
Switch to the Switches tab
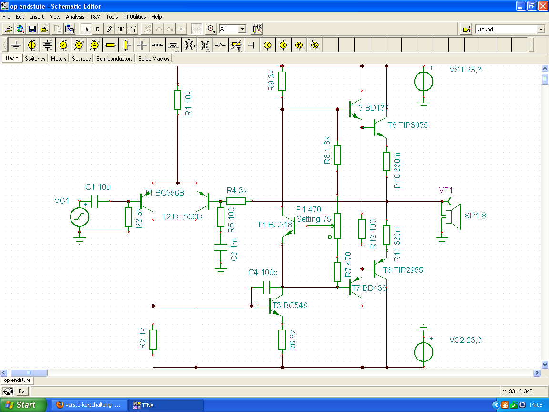coord(35,59)
